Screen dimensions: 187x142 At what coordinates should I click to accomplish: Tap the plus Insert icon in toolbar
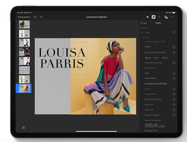pyautogui.click(x=160, y=17)
